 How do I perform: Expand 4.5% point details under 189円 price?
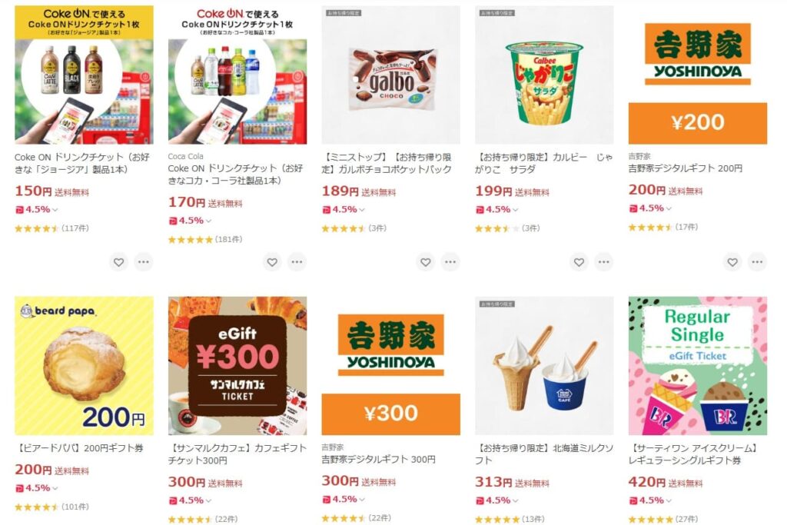344,209
